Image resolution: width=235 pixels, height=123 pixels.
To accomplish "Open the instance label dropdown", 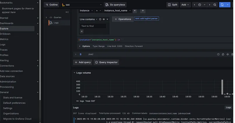I will pyautogui.click(x=86, y=10).
